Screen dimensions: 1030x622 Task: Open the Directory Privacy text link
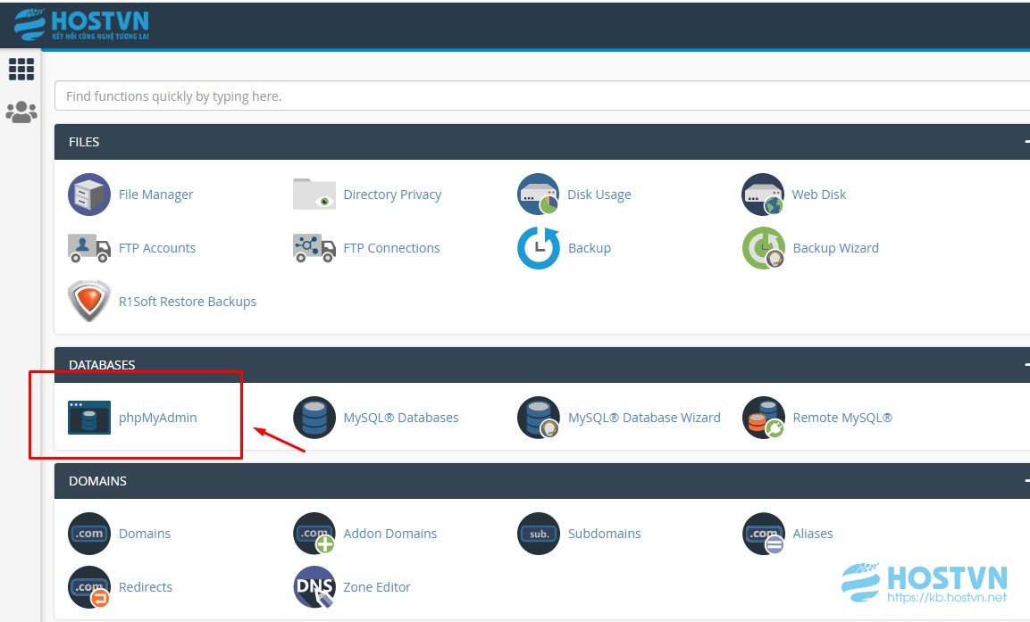392,195
